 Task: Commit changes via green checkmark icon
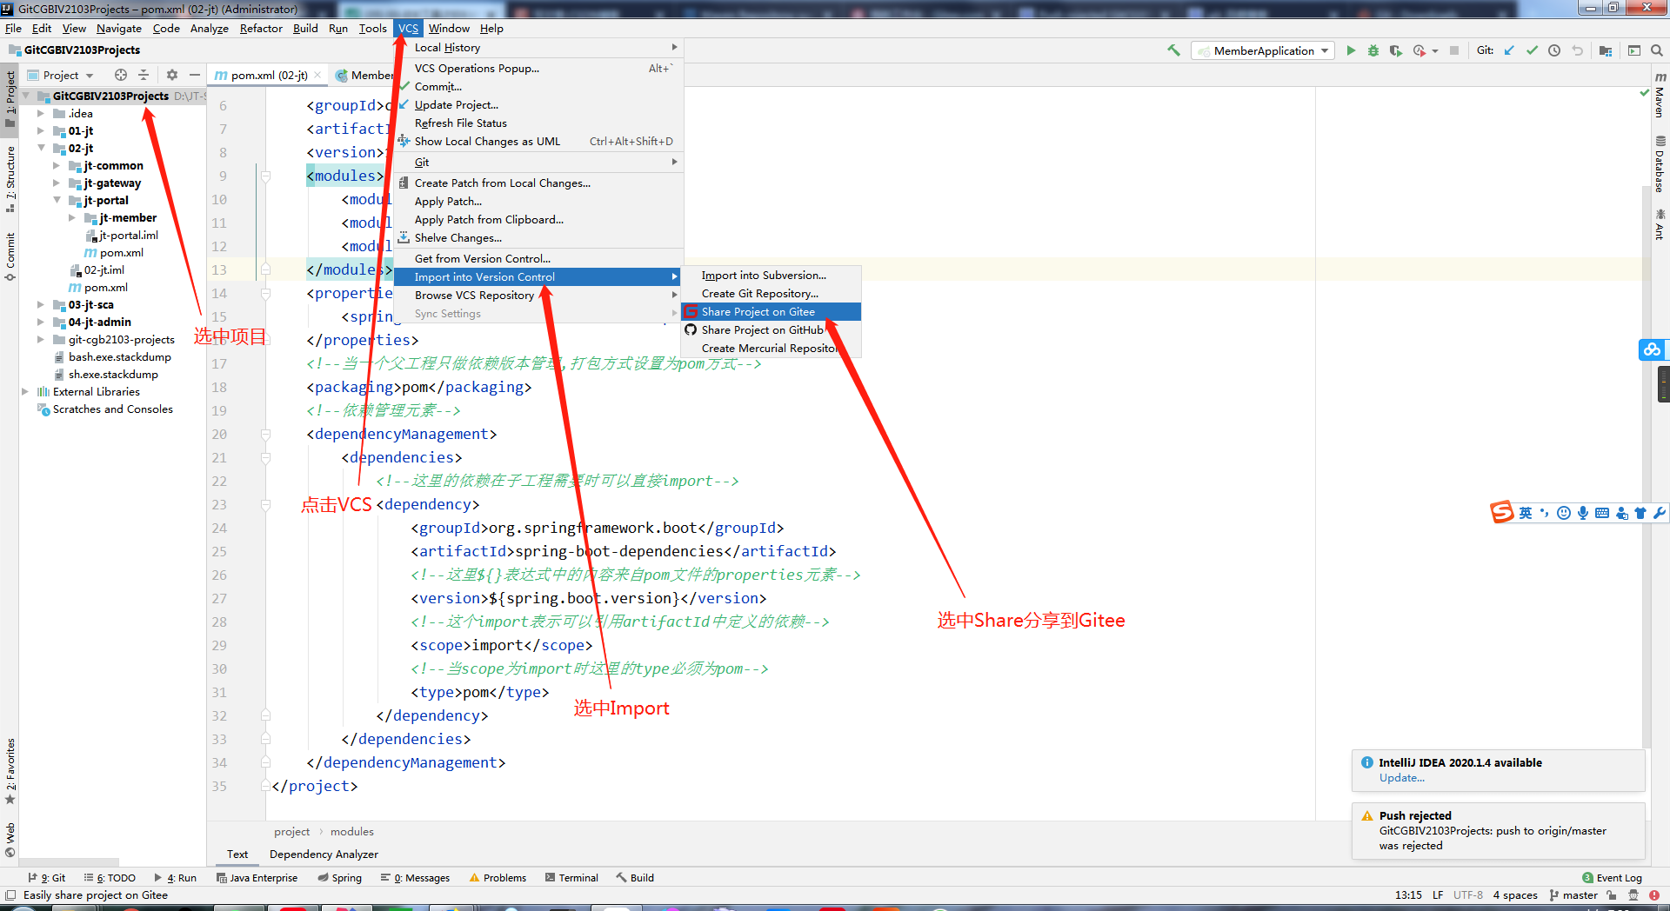click(x=1532, y=50)
